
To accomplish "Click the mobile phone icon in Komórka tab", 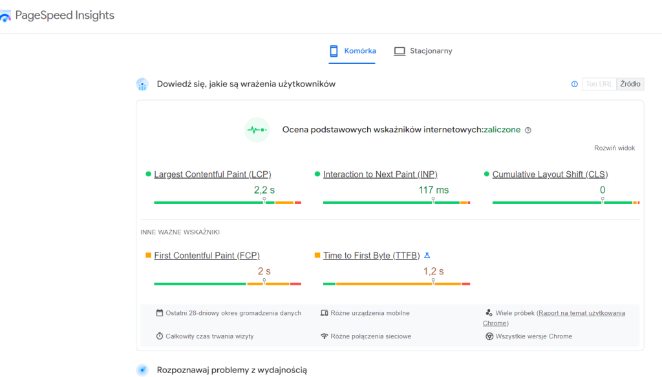I will (x=334, y=51).
